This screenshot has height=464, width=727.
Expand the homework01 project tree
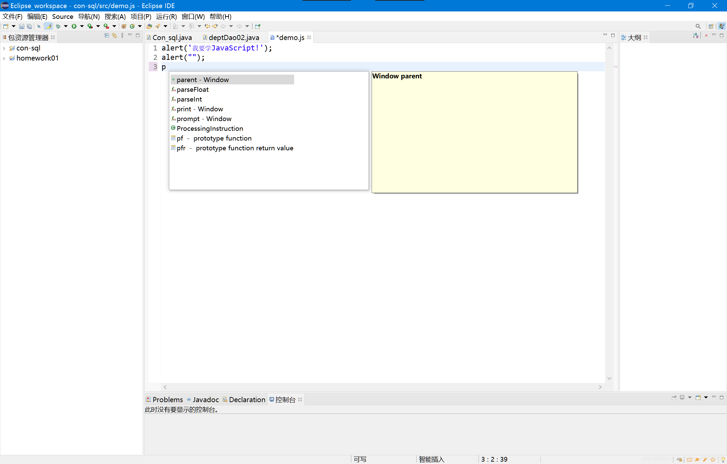pos(4,59)
